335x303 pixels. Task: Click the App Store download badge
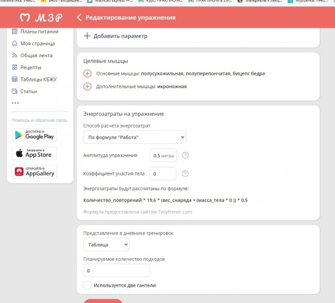click(x=34, y=153)
